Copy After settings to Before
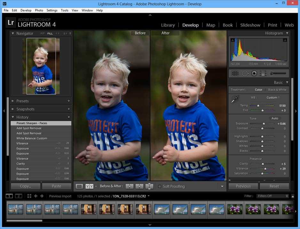Viewport: 300px width, 229px height. [x=139, y=186]
